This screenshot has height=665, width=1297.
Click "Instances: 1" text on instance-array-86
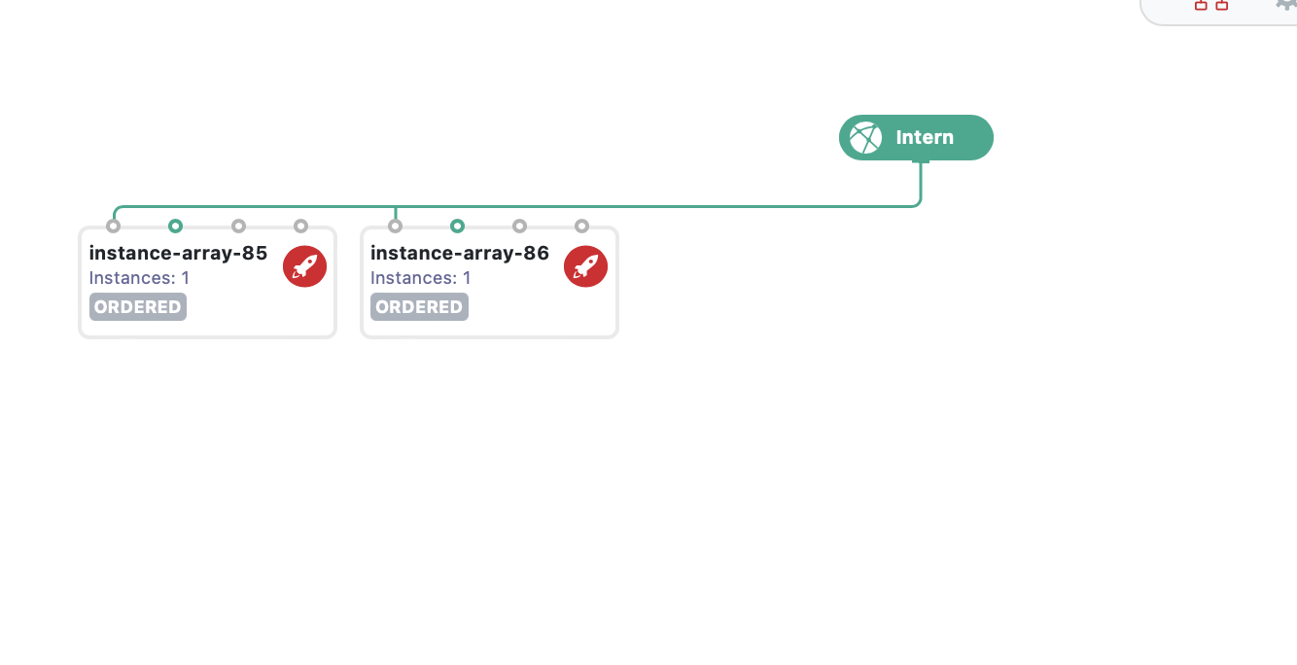(420, 278)
